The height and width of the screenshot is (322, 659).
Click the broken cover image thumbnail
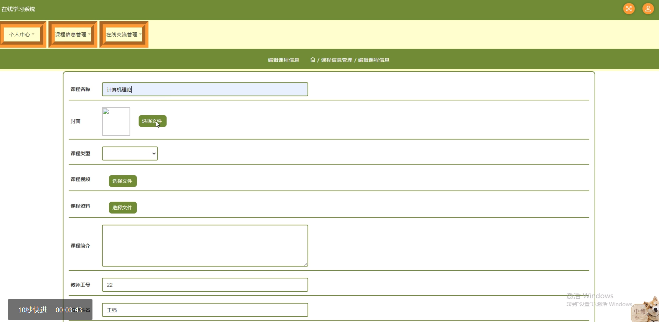(116, 121)
